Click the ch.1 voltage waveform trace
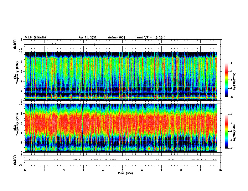This screenshot has width=248, height=191. point(121,44)
